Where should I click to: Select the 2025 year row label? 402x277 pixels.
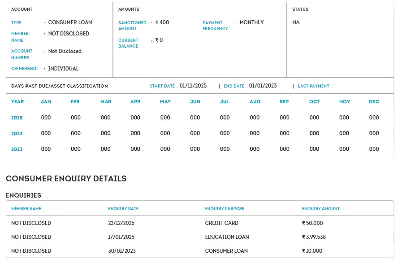click(x=17, y=118)
